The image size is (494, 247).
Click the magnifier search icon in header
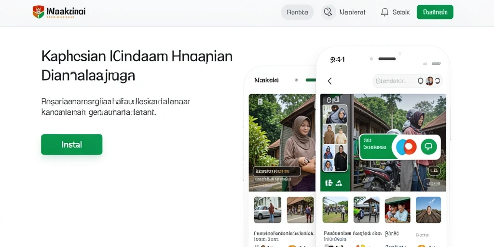coord(328,12)
